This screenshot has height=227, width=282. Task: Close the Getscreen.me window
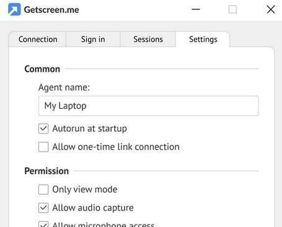[x=271, y=9]
